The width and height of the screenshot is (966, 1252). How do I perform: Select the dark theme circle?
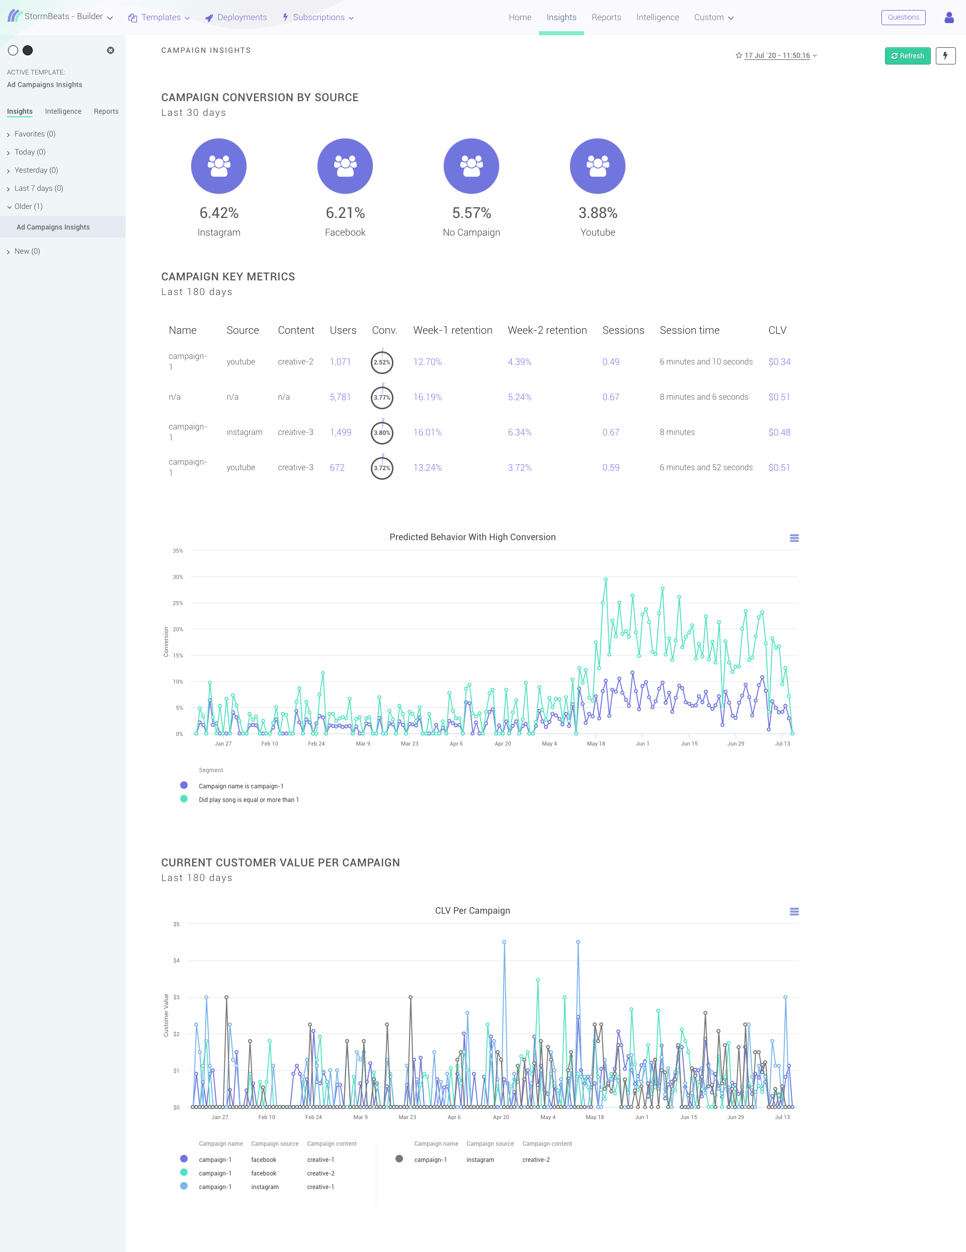28,50
